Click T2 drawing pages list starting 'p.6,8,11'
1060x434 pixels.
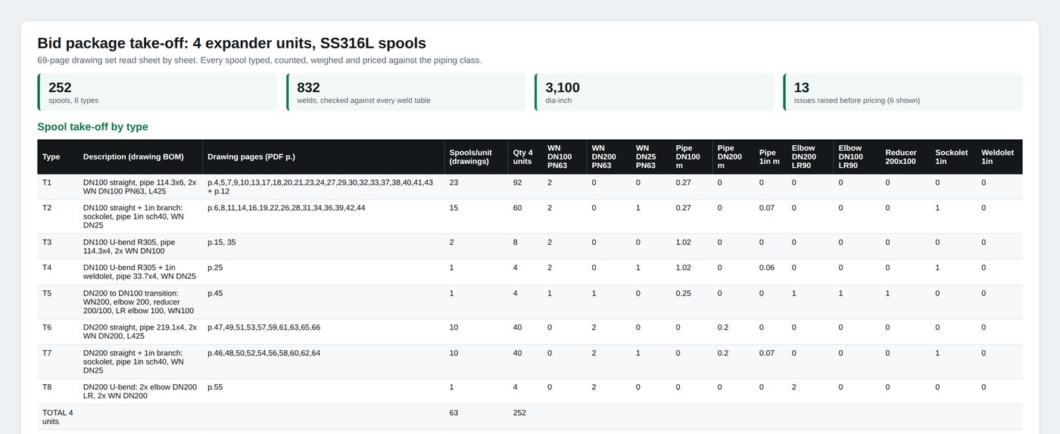pos(286,207)
